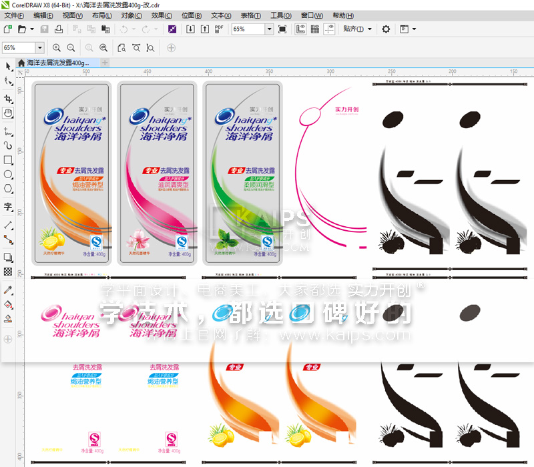Select the Rectangle tool
The height and width of the screenshot is (467, 534).
8,160
